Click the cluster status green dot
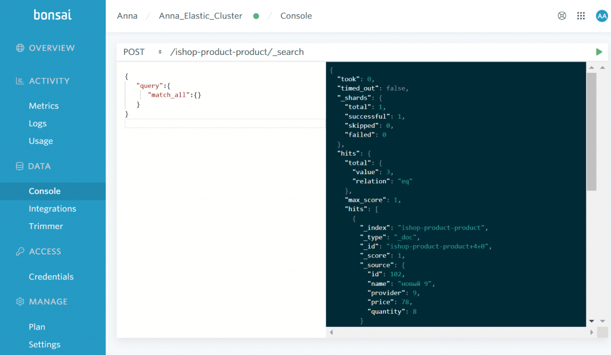The height and width of the screenshot is (355, 611). coord(255,16)
